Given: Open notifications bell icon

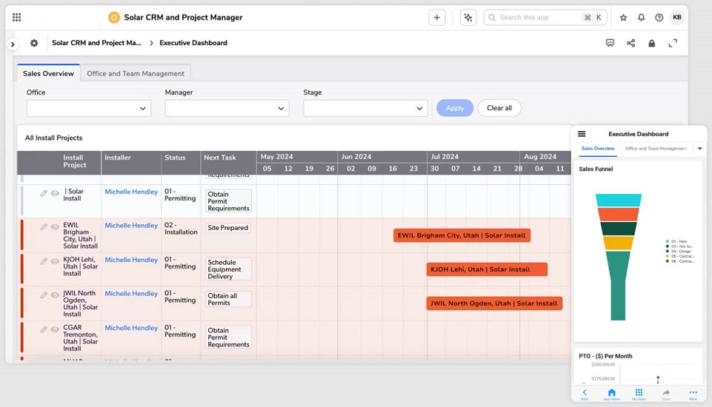Looking at the screenshot, I should pos(641,18).
